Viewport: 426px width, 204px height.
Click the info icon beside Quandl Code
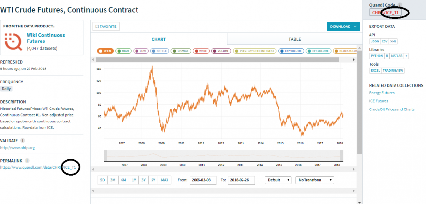(x=399, y=5)
